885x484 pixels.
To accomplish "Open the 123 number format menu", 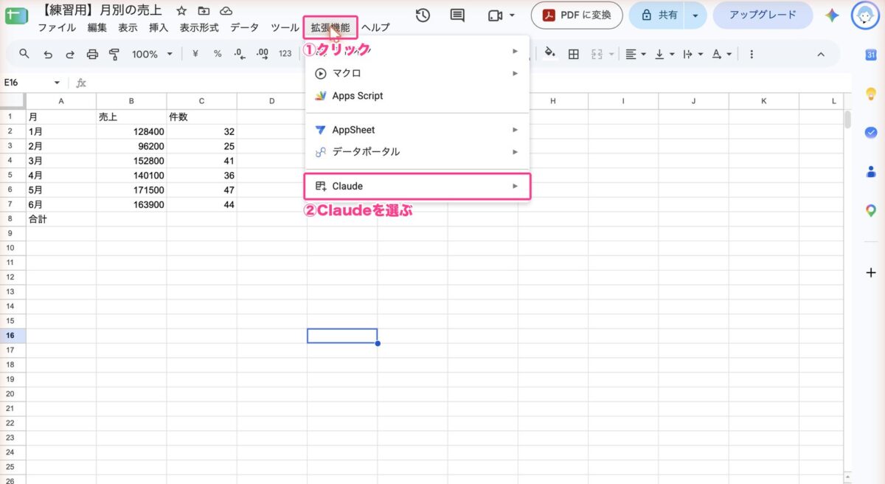I will click(x=285, y=54).
